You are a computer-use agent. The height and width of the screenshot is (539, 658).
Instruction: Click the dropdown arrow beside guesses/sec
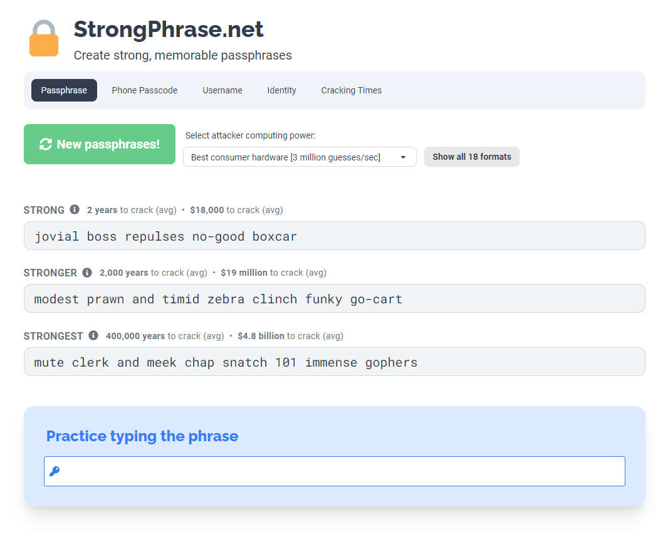[x=403, y=157]
